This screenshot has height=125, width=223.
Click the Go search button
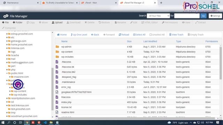(203, 16)
